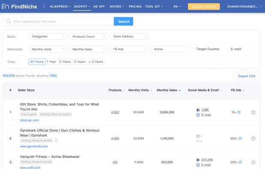
Task: Select All Years time filter
Action: [x=37, y=62]
